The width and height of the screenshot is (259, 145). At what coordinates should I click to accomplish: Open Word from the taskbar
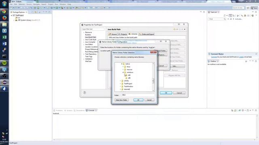pos(4,43)
